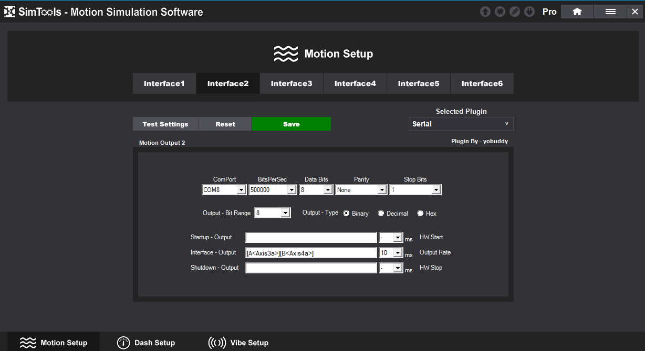This screenshot has width=645, height=351.
Task: Click the "HW Stop" label
Action: pyautogui.click(x=431, y=268)
